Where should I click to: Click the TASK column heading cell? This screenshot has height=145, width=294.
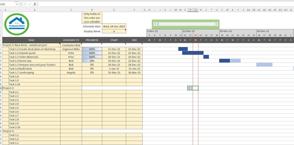31,40
